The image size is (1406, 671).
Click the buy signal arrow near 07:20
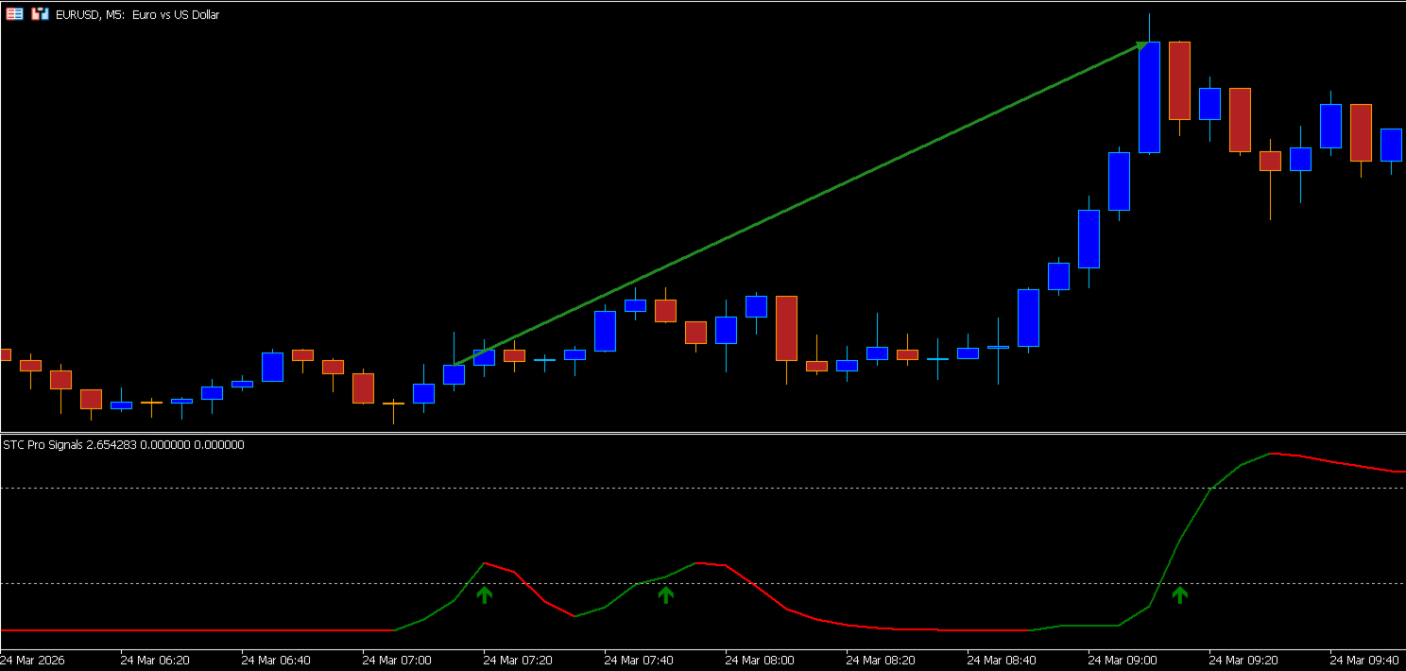tap(485, 594)
